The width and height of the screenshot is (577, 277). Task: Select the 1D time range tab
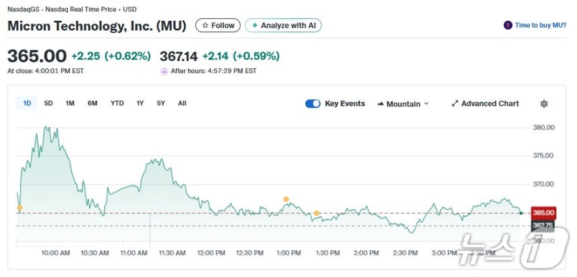coord(28,103)
